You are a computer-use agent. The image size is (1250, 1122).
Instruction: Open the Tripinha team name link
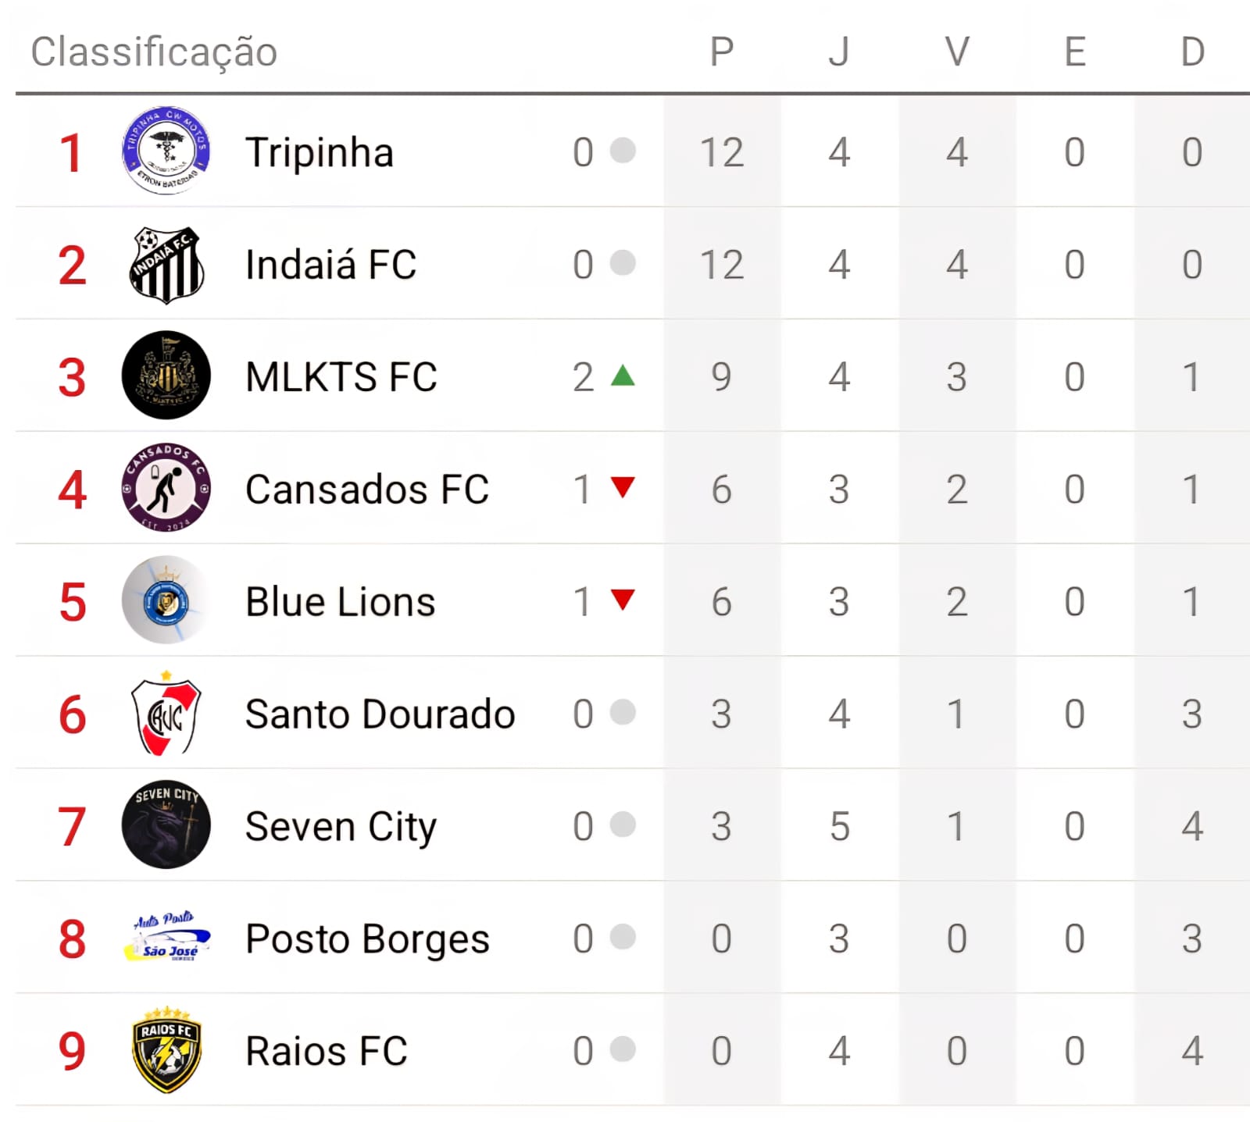pos(319,152)
